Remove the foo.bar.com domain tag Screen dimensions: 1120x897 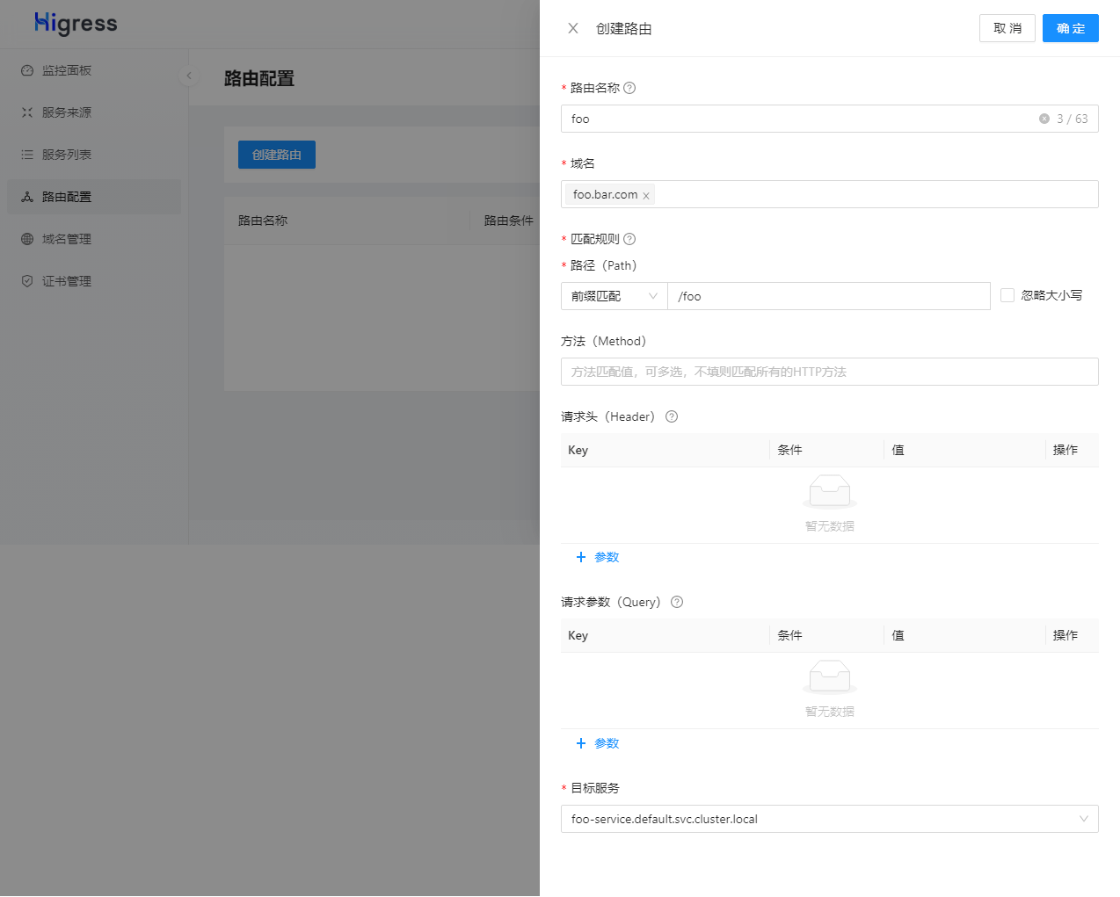[x=646, y=196]
